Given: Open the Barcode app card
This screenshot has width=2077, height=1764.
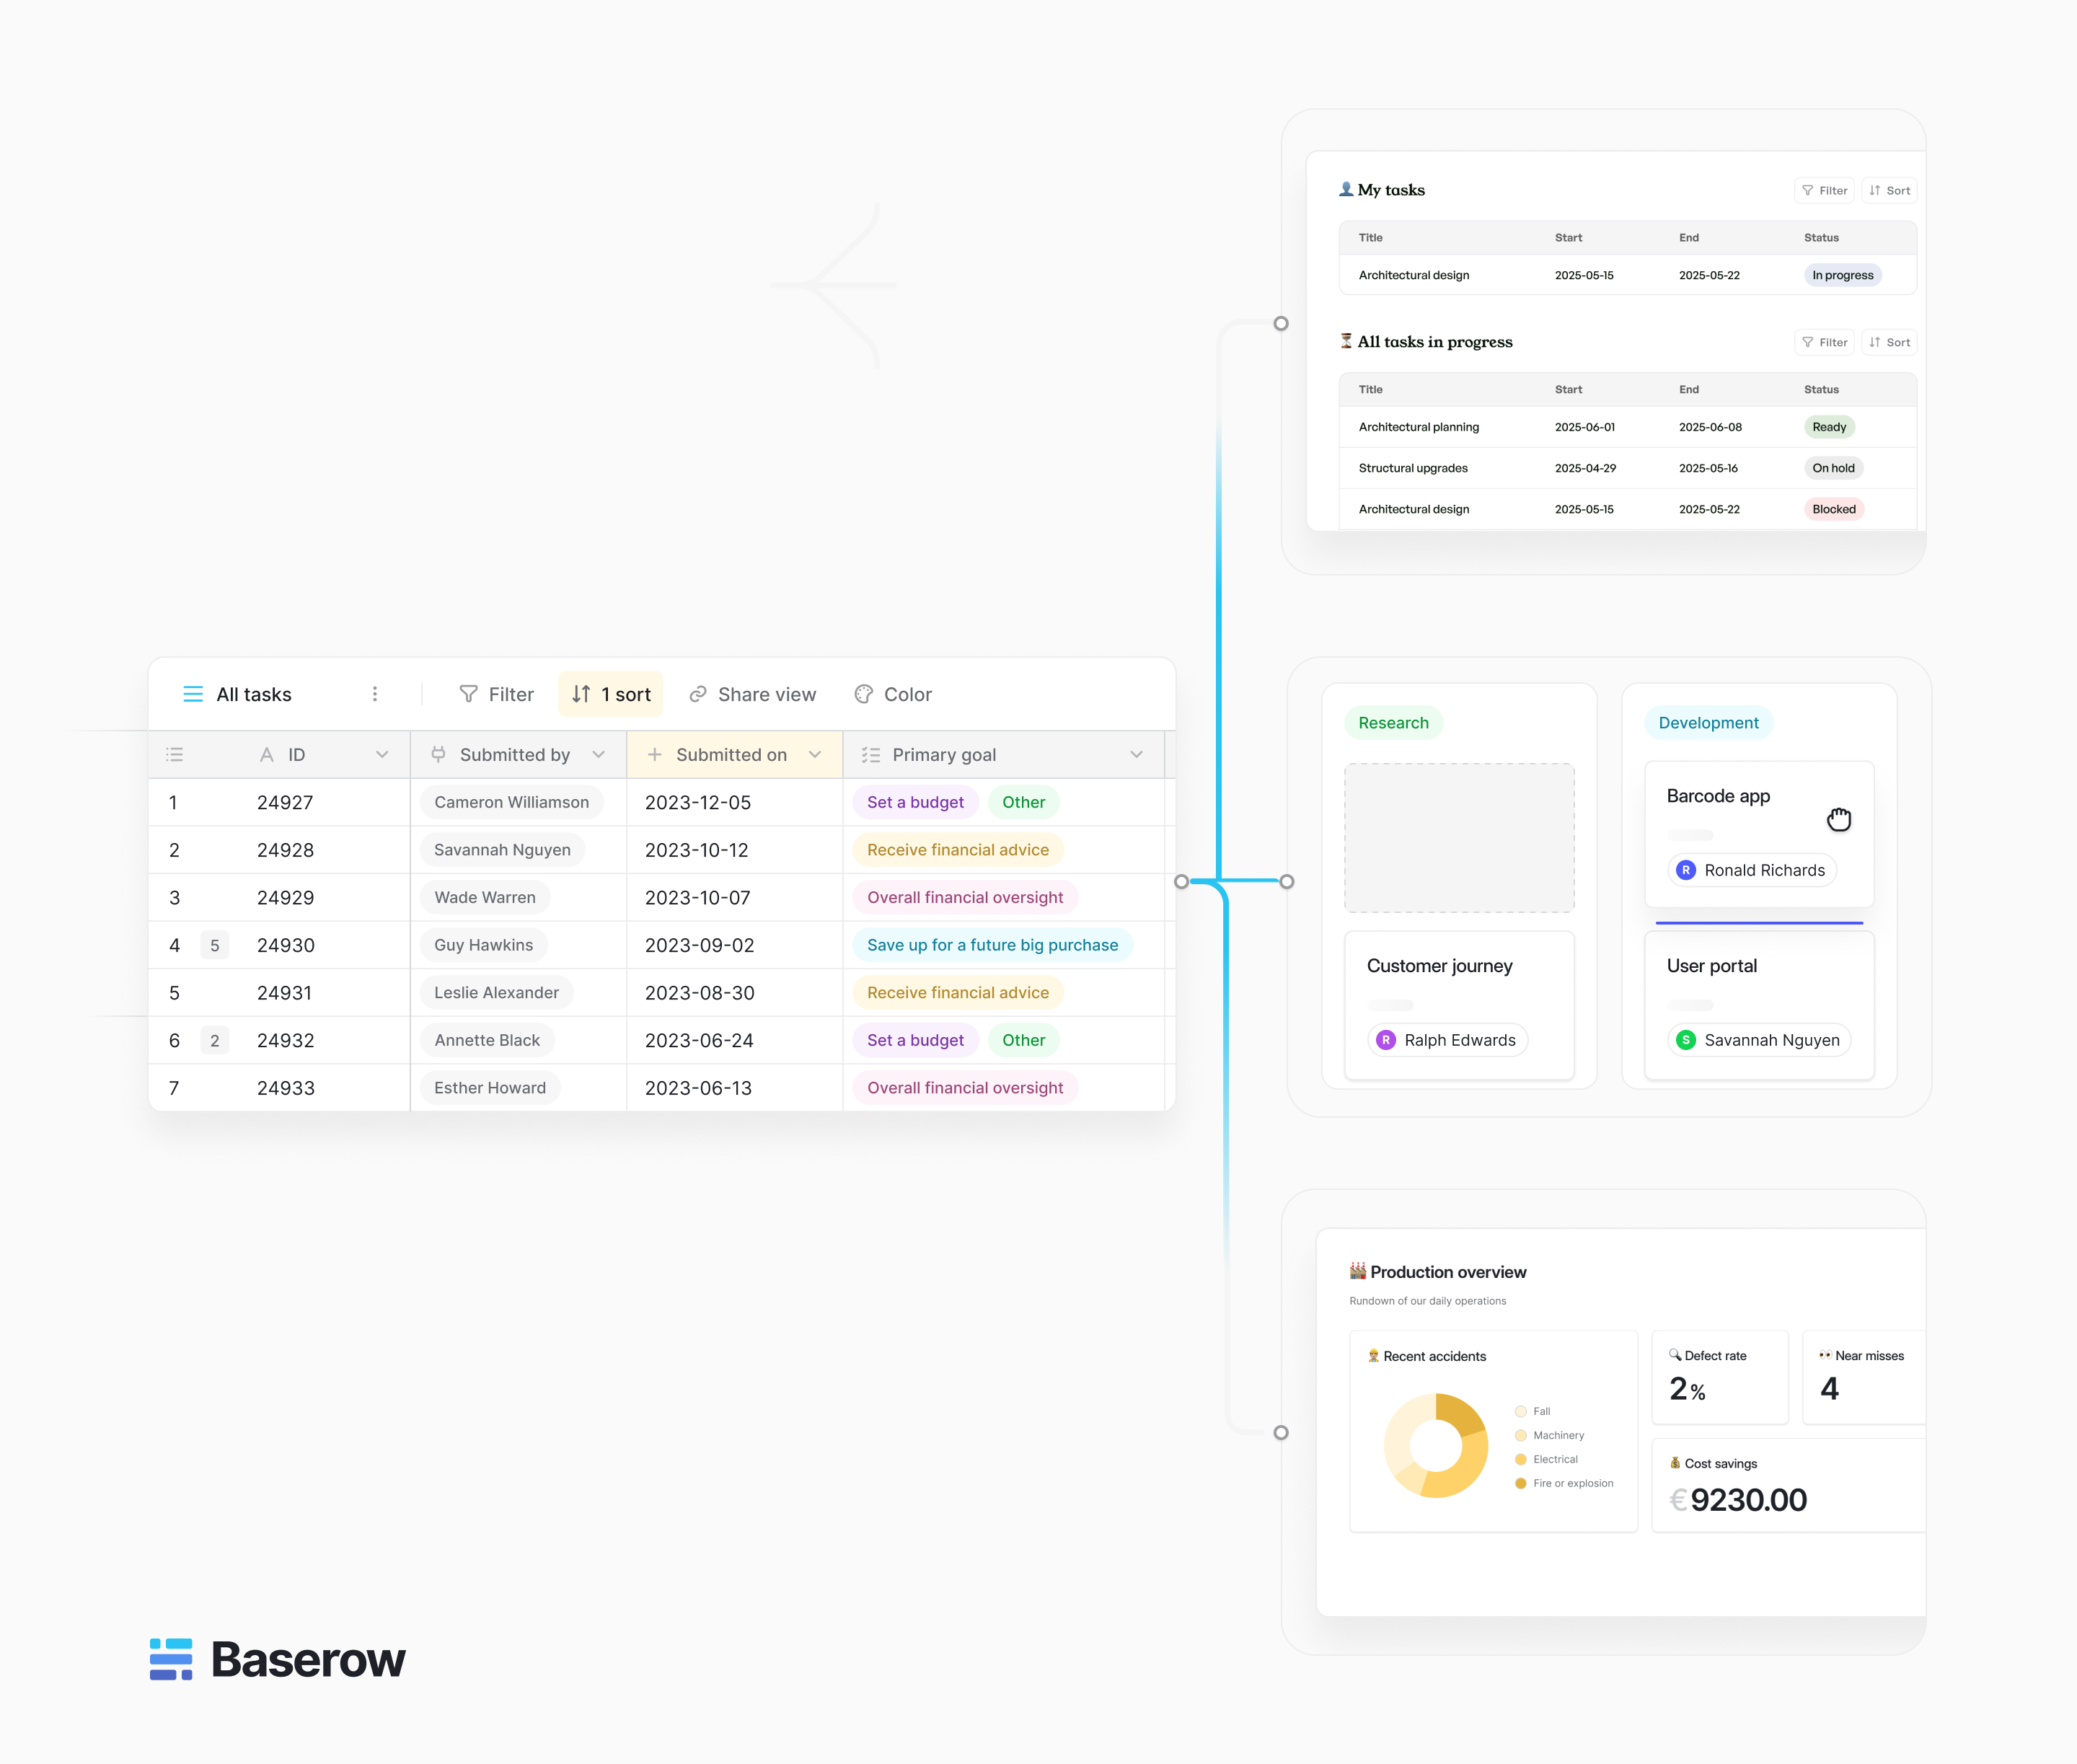Looking at the screenshot, I should (x=1759, y=834).
